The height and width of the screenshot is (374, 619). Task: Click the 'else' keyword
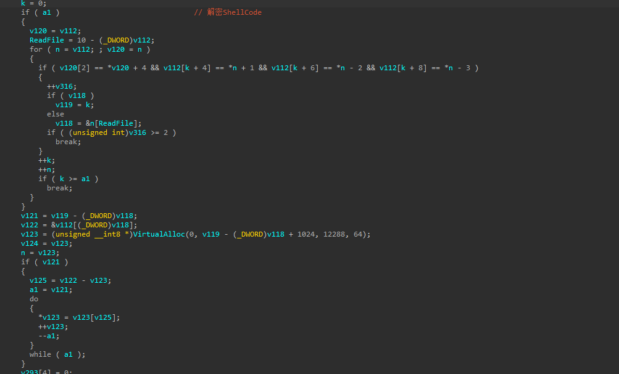tap(56, 114)
